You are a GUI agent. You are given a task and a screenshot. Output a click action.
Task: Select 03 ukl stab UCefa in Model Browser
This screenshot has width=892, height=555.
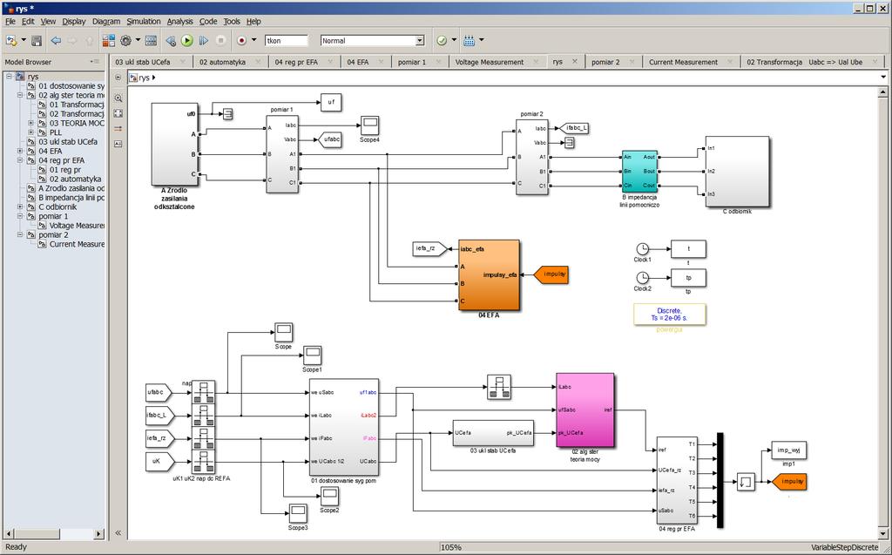(68, 142)
